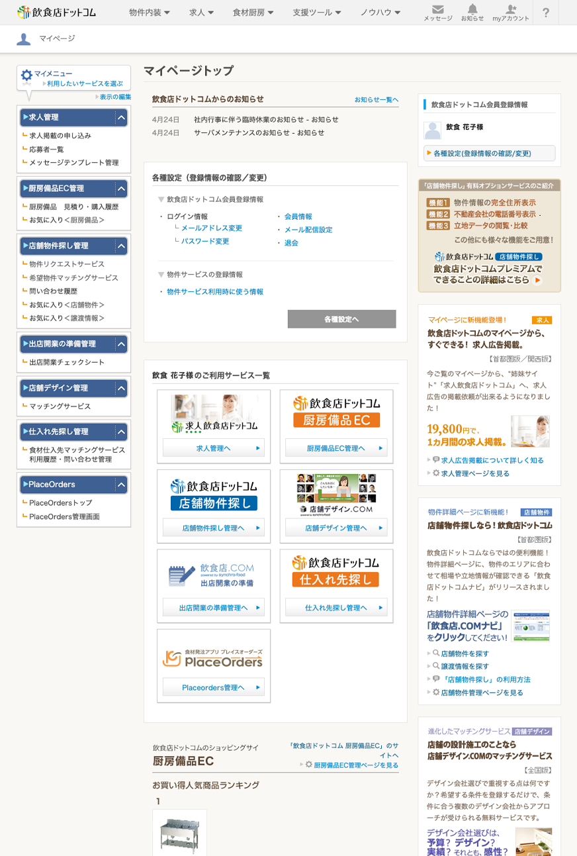Click the help question mark icon
This screenshot has height=856, width=577.
click(546, 13)
